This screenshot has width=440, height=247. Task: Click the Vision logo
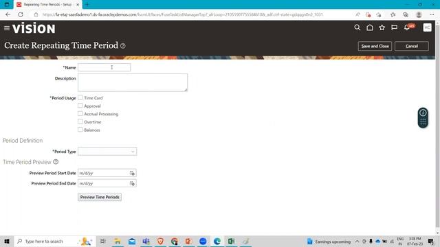coord(34,28)
